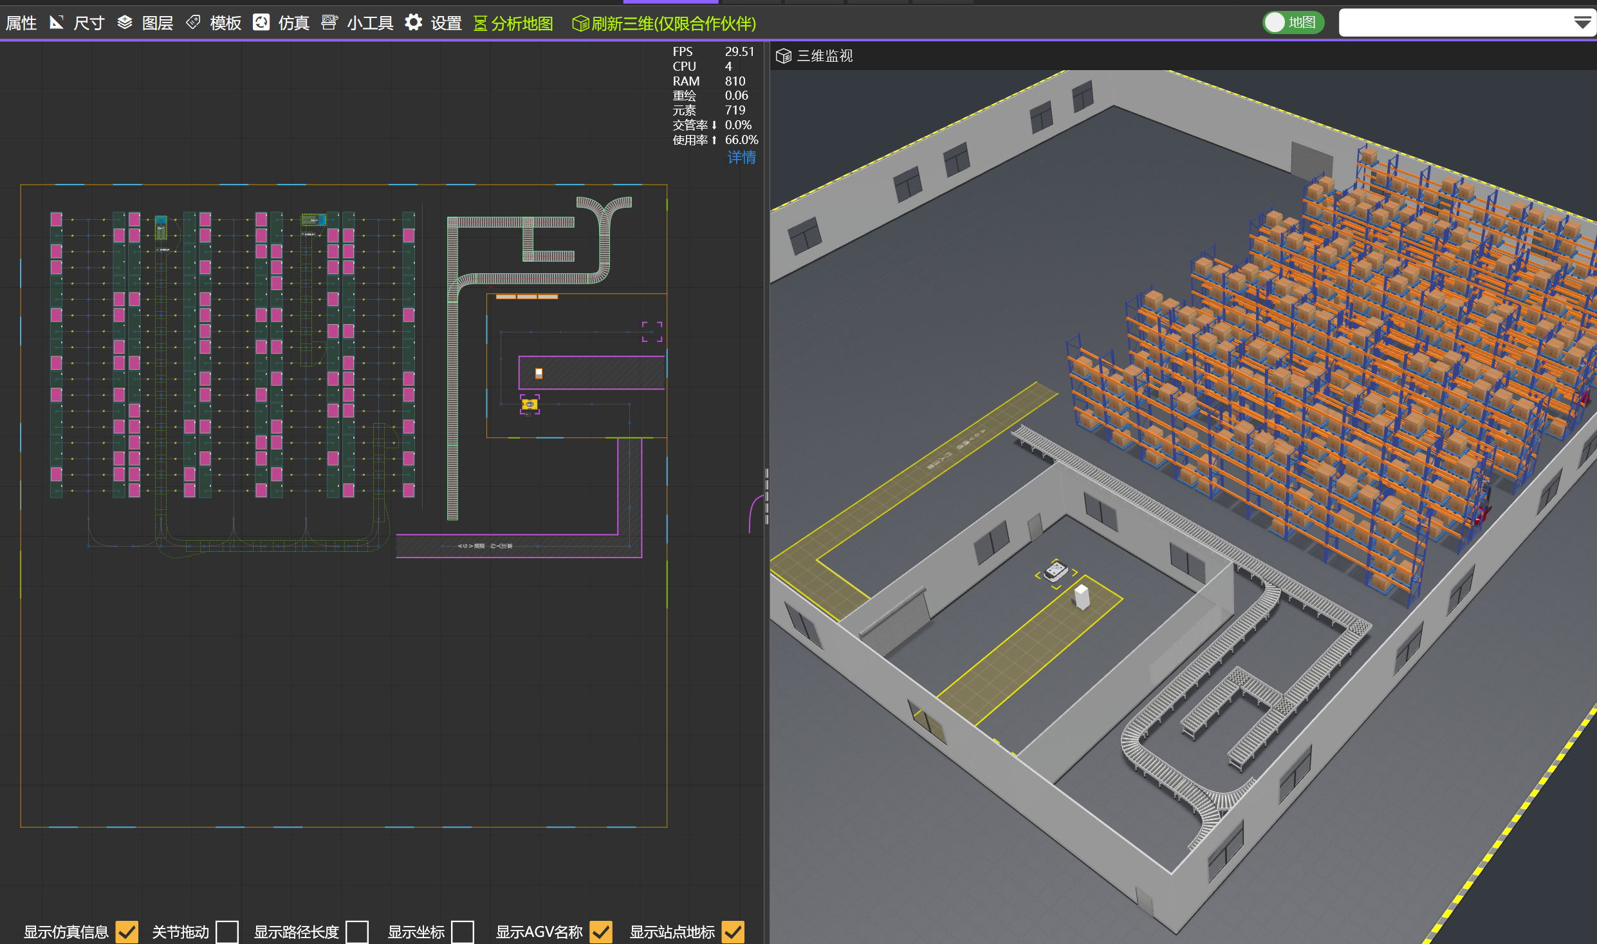The width and height of the screenshot is (1597, 944).
Task: Select the yellow AGV on the map
Action: [530, 404]
